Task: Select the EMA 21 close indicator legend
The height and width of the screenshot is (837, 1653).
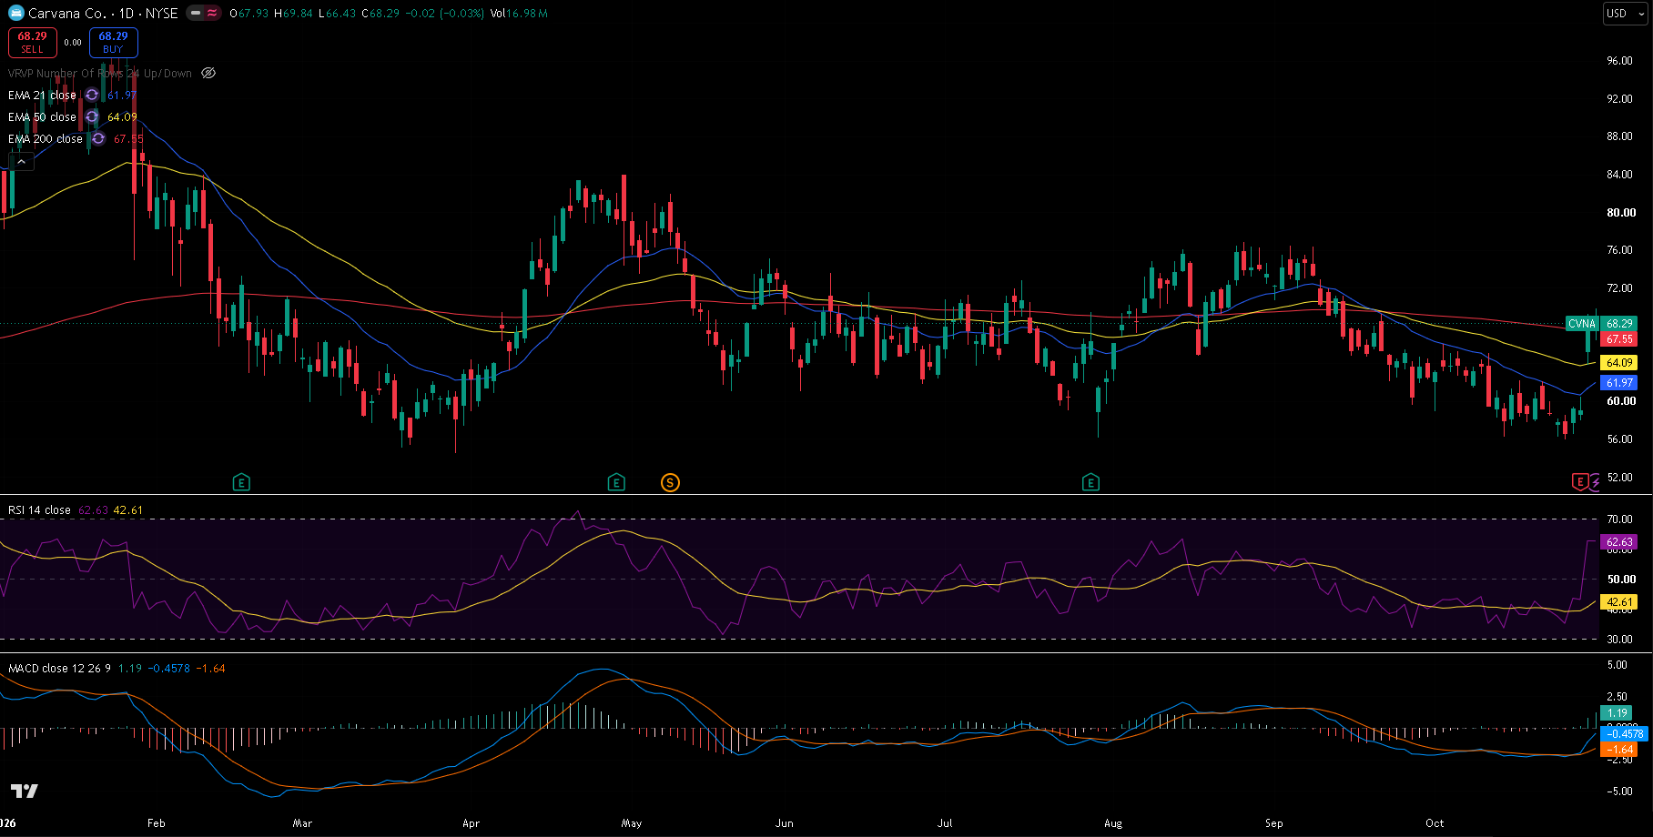Action: [42, 96]
